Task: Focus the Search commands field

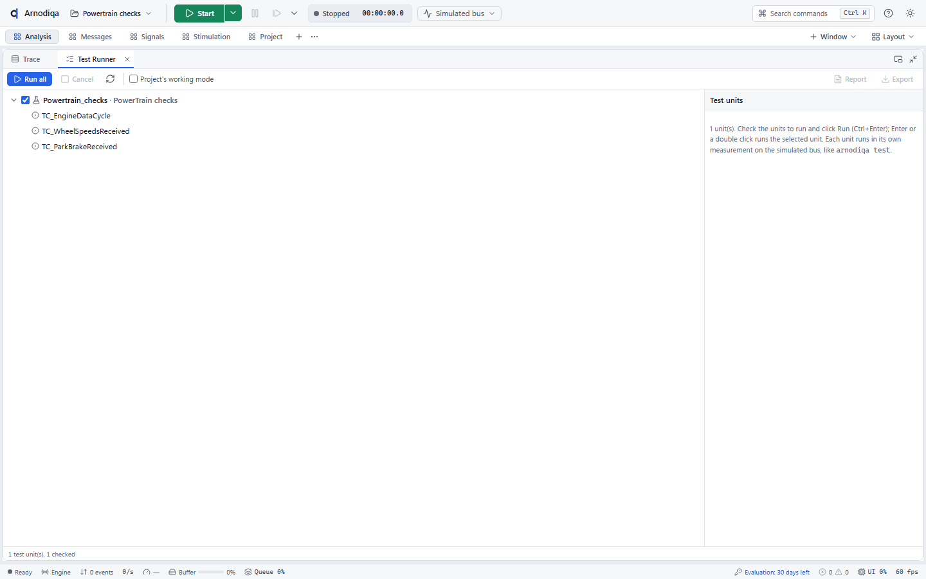Action: [813, 14]
